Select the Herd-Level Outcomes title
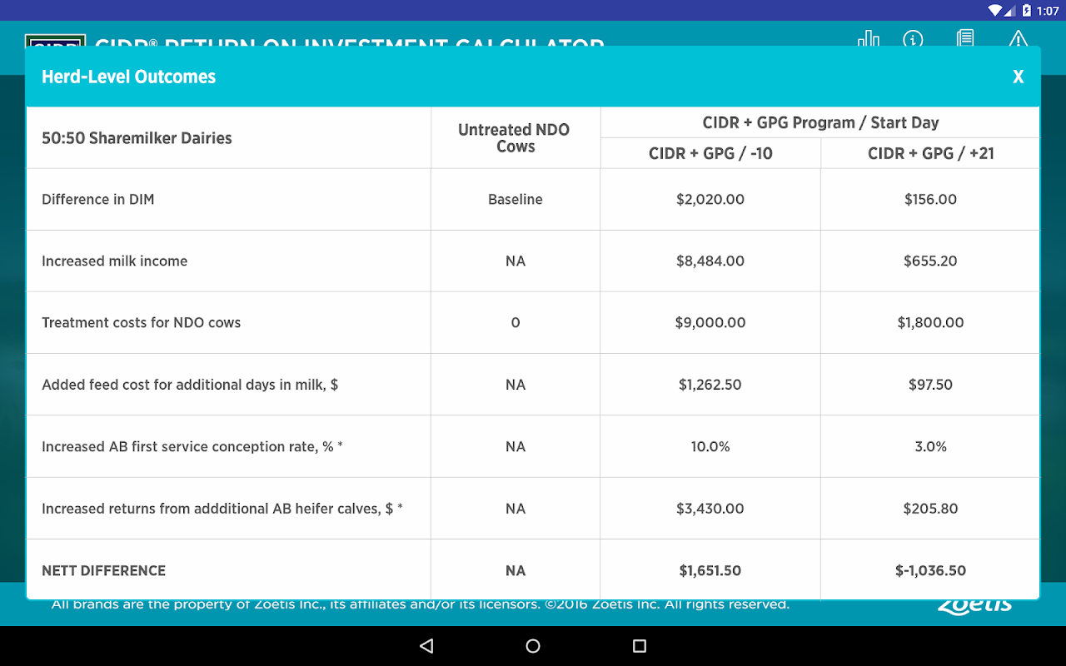 point(129,77)
